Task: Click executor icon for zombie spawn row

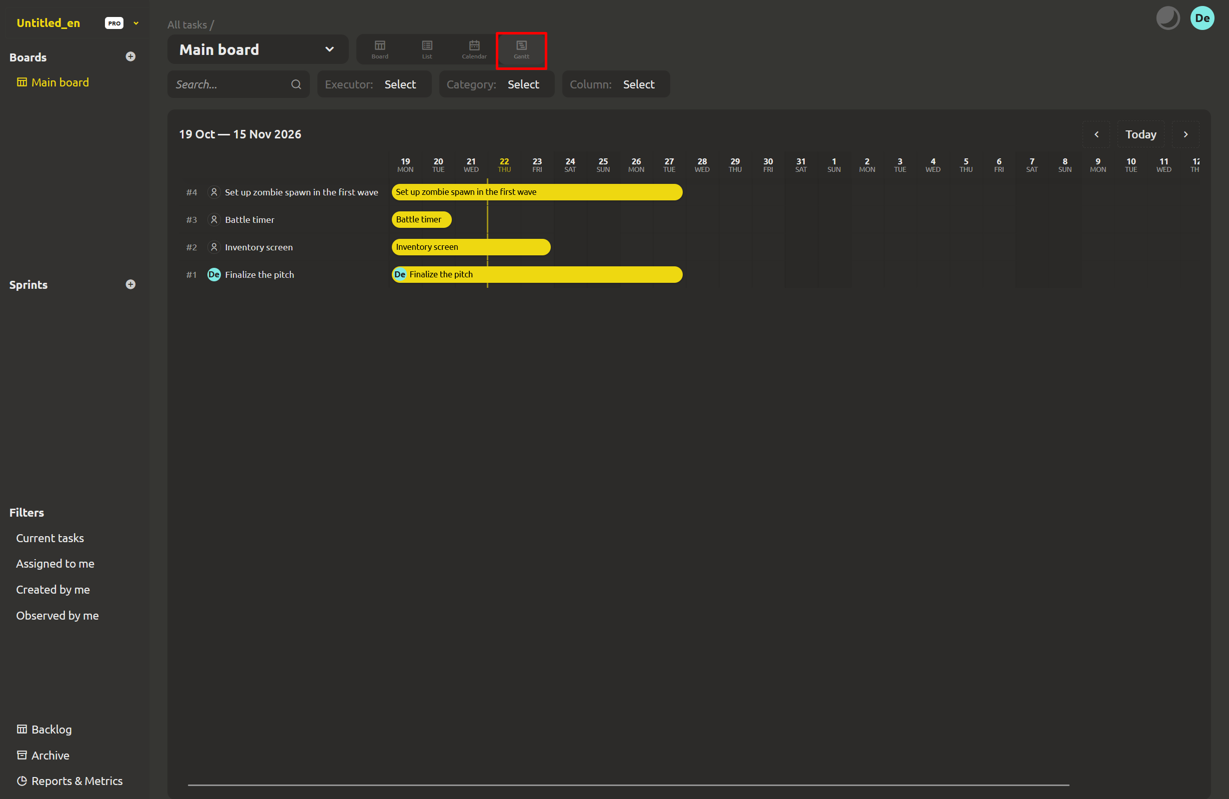Action: (x=214, y=192)
